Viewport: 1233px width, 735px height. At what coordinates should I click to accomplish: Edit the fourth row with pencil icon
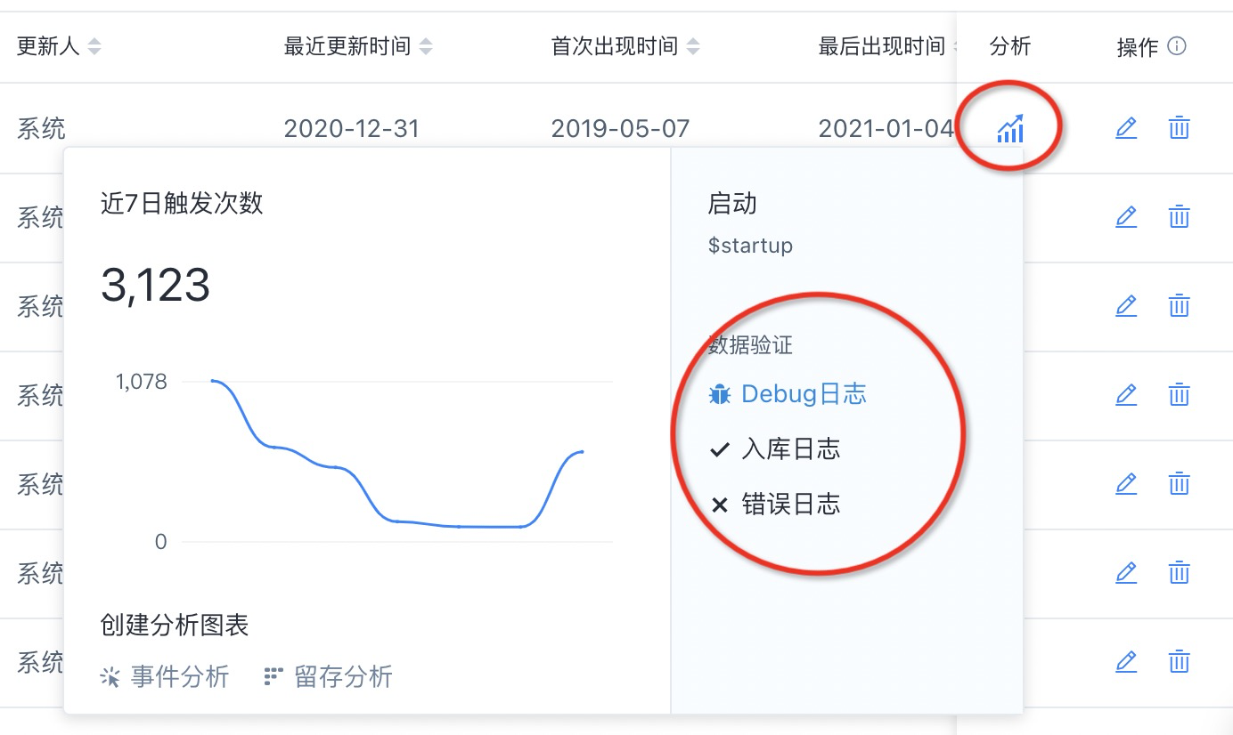pyautogui.click(x=1126, y=395)
